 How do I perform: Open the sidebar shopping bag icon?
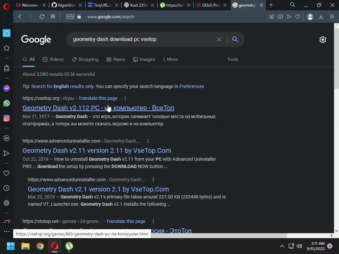tap(7, 68)
